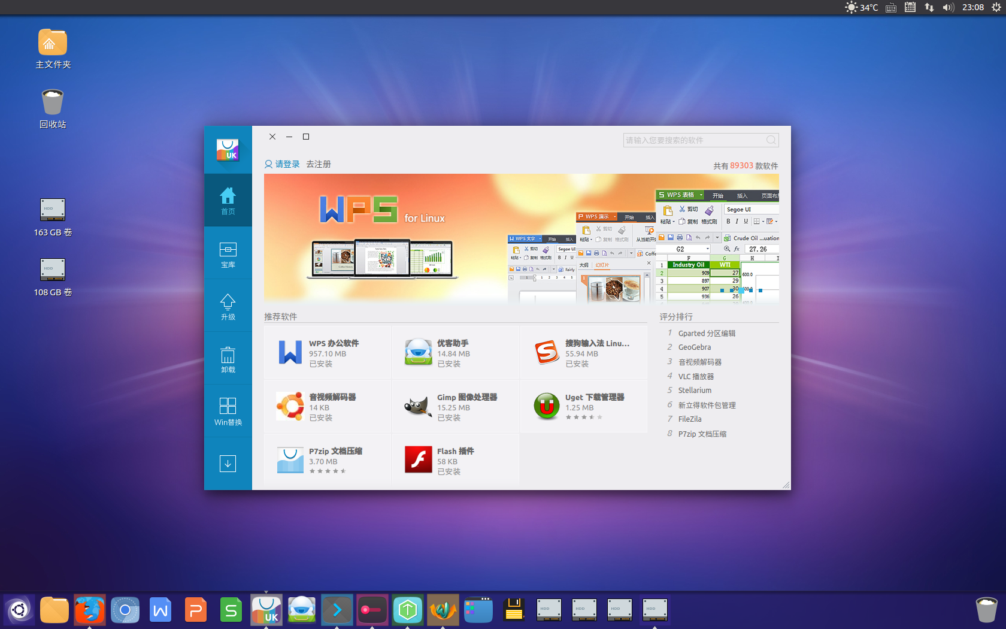This screenshot has height=629, width=1006.
Task: Open the Flash 插件 app card
Action: (x=456, y=460)
